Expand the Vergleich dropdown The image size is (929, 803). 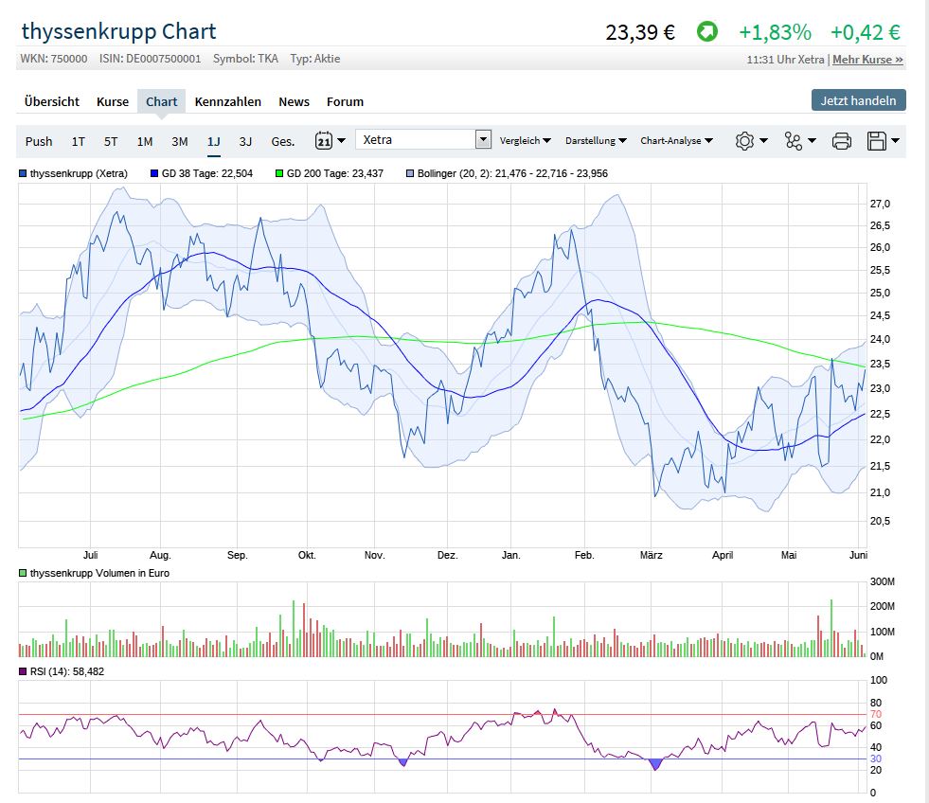pos(526,141)
